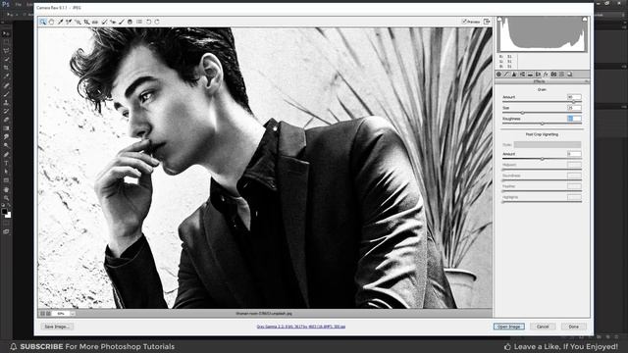Click the vignetting Amount slider handle
The width and height of the screenshot is (628, 353).
coord(542,159)
